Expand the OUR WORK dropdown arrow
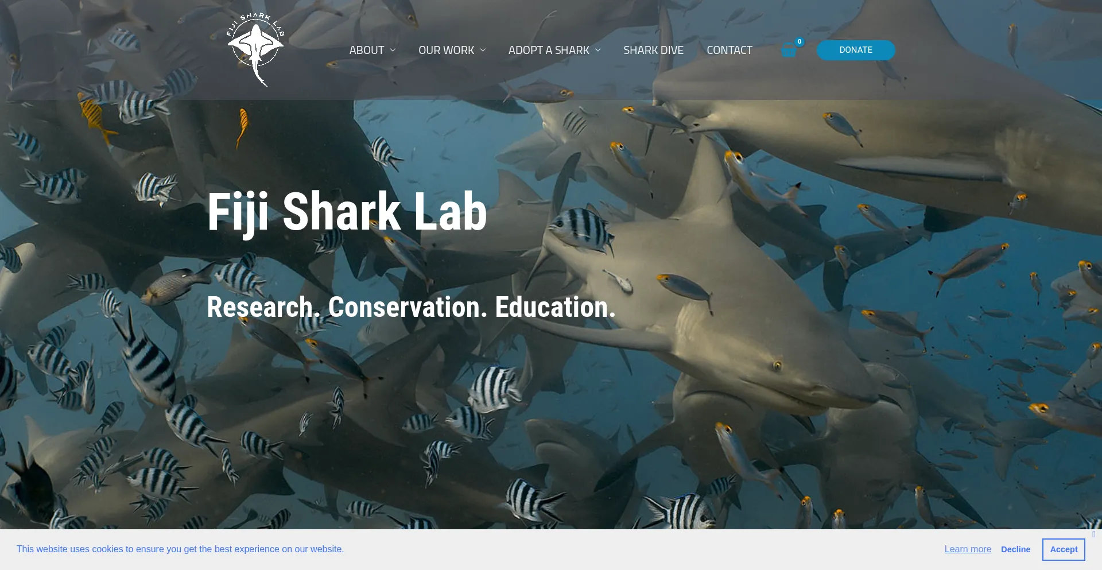 pos(483,51)
